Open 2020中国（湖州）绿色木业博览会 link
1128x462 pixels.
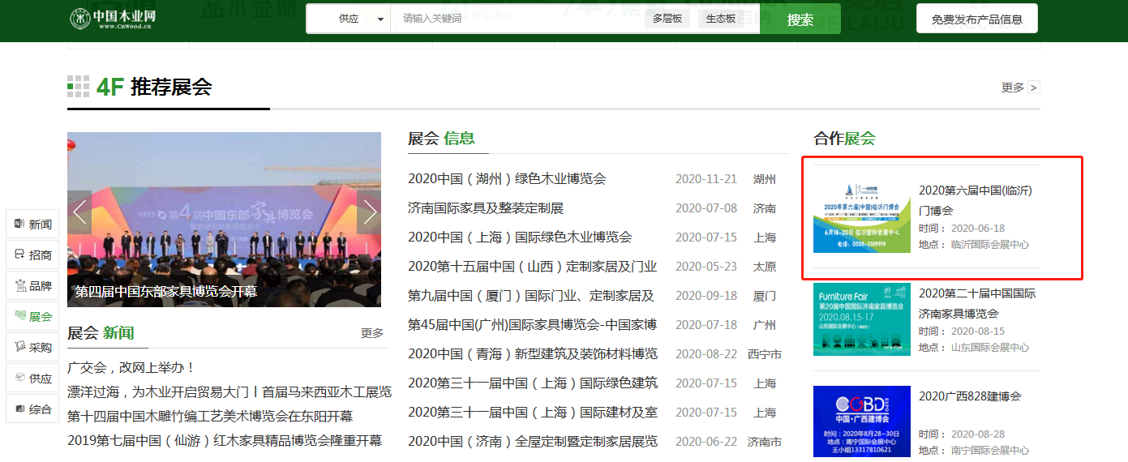click(507, 179)
